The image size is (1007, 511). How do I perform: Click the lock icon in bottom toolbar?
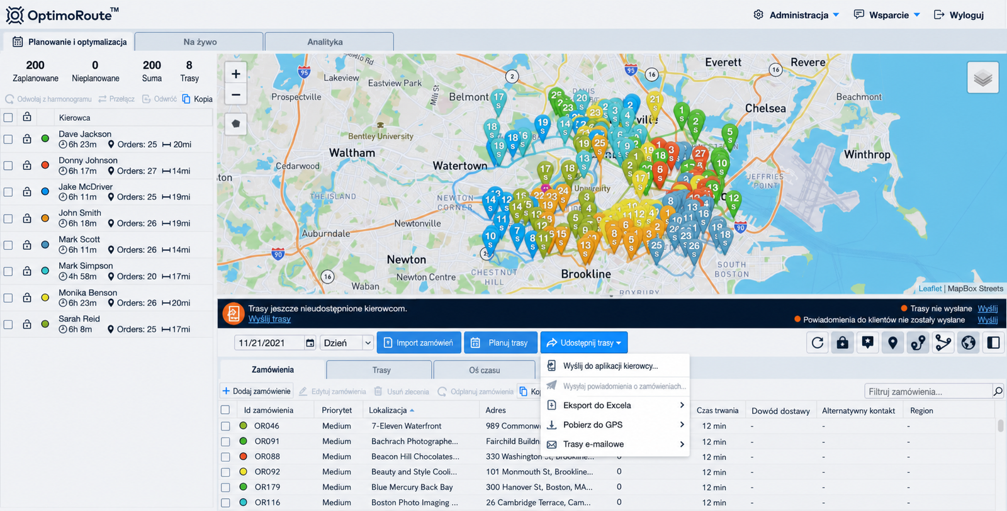[x=843, y=343]
